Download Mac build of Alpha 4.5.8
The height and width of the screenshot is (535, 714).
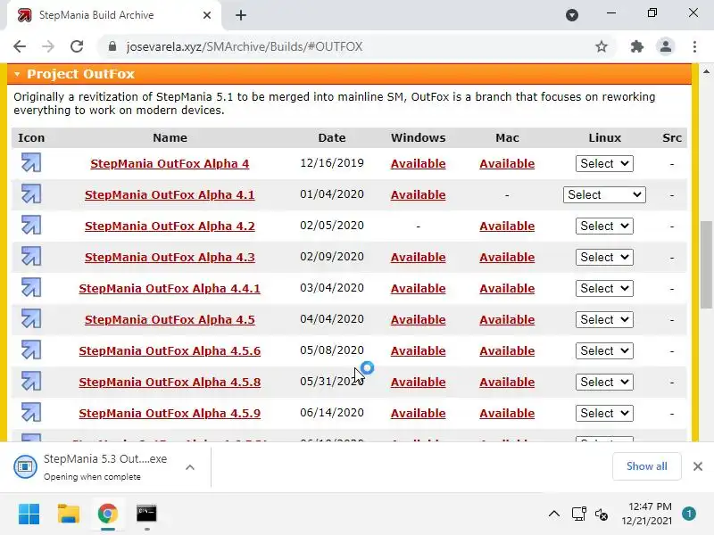tap(507, 383)
